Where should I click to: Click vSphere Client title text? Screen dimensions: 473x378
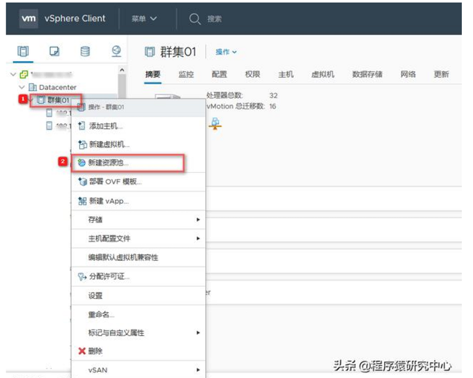click(75, 19)
